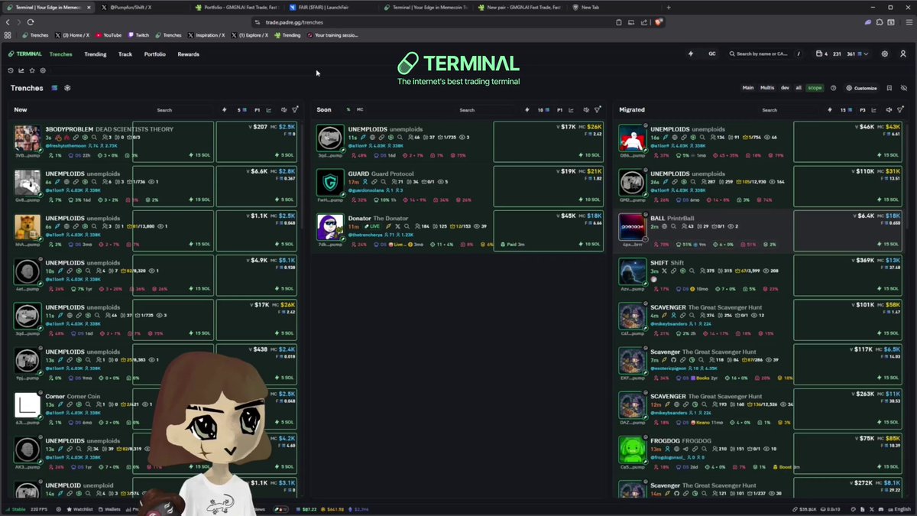The image size is (917, 516).
Task: Click the Brave shield icon in address bar
Action: pos(658,22)
